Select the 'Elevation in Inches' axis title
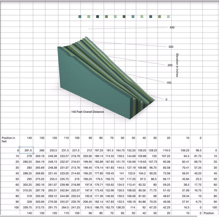The width and height of the screenshot is (219, 217). click(177, 65)
